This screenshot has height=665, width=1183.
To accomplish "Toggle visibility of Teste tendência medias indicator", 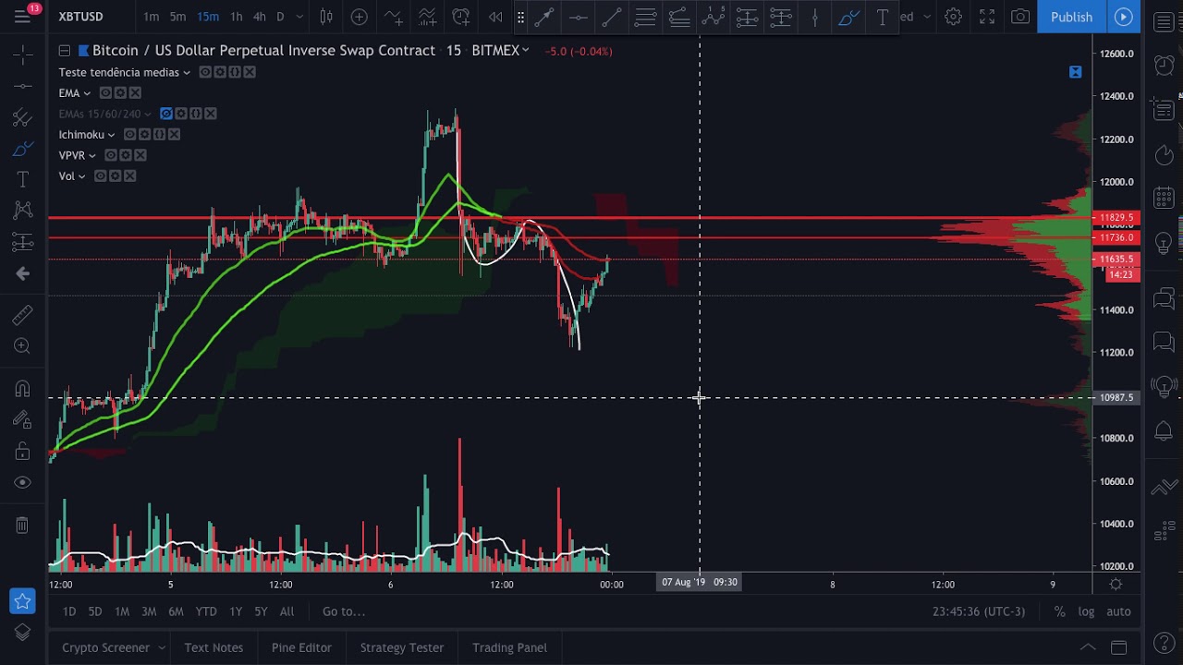I will pyautogui.click(x=205, y=72).
